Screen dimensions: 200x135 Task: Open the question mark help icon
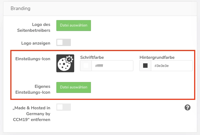click(x=187, y=107)
